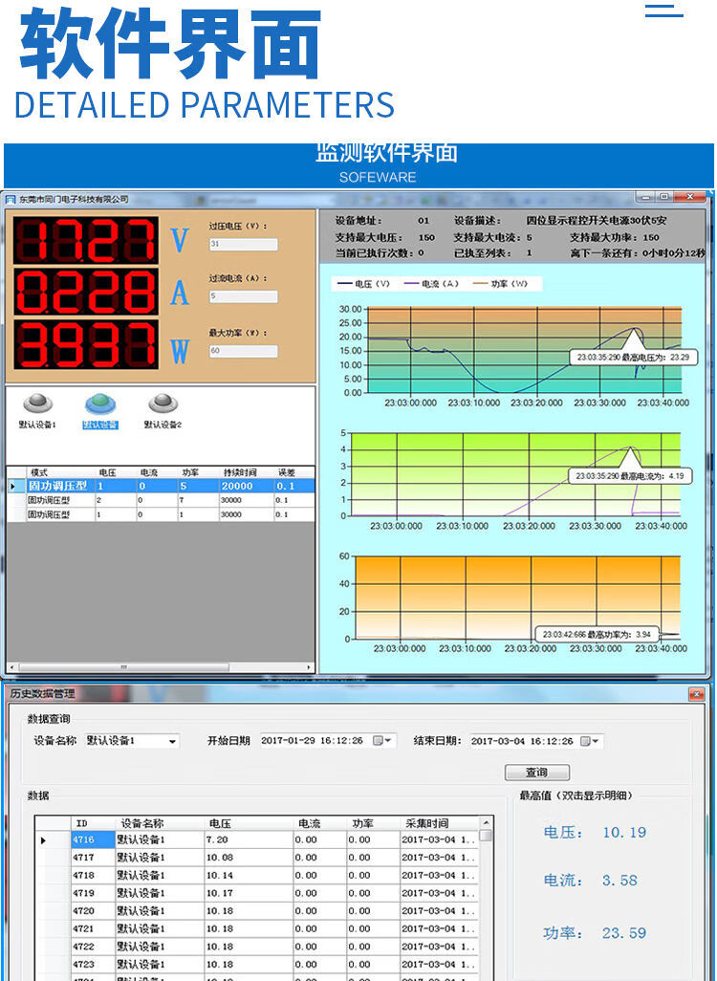Click the 查询 button
Viewport: 717px width, 981px height.
[536, 773]
